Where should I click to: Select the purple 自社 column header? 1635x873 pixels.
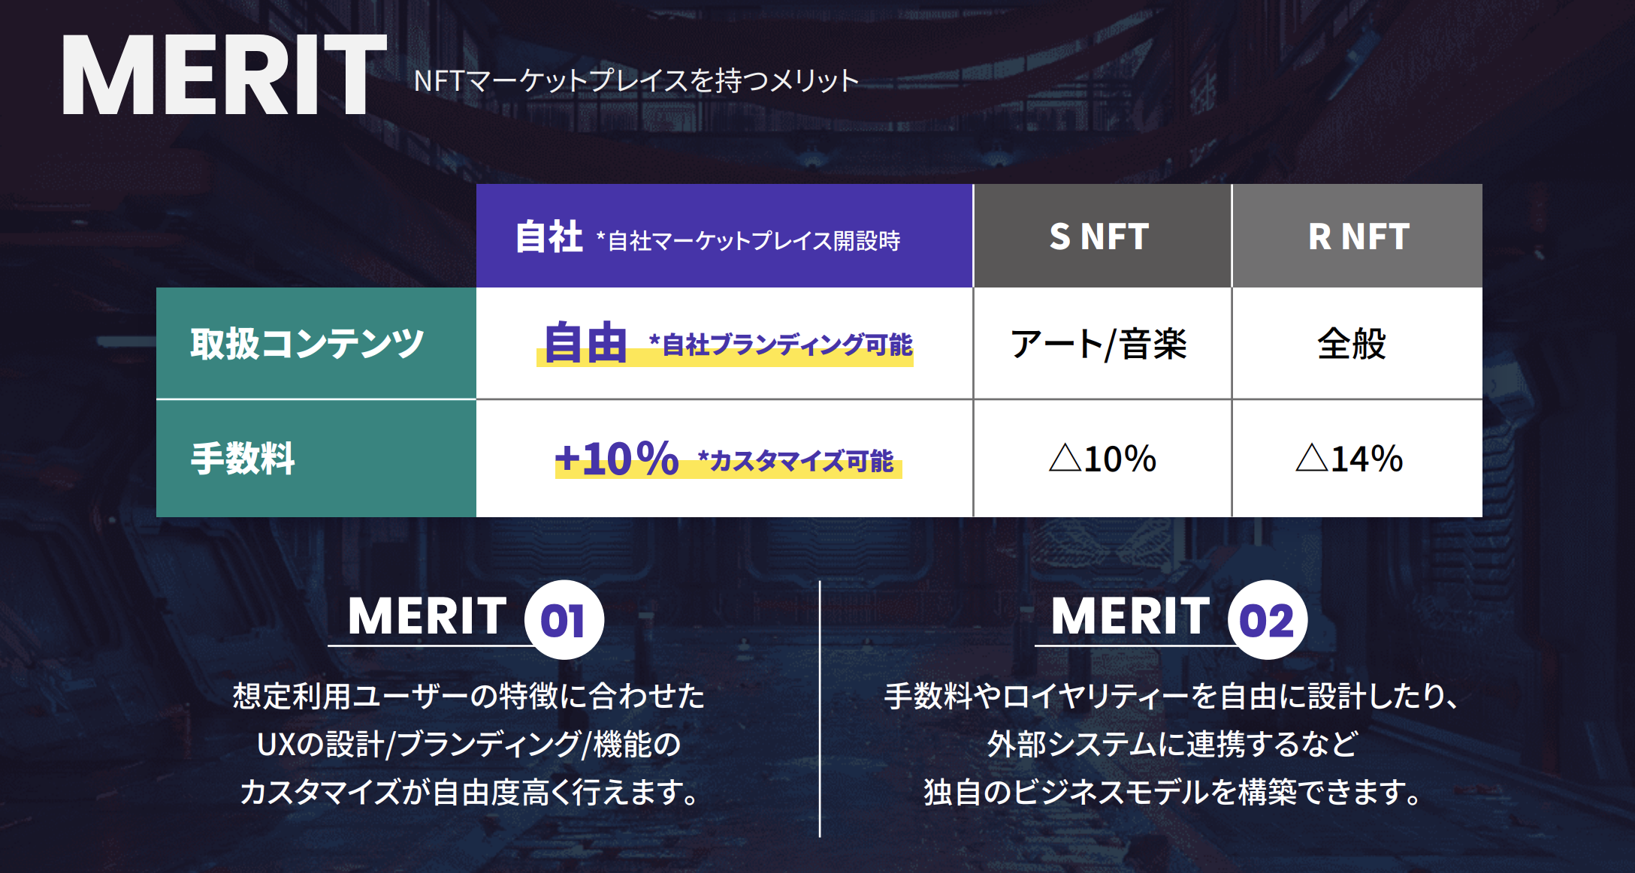(724, 236)
